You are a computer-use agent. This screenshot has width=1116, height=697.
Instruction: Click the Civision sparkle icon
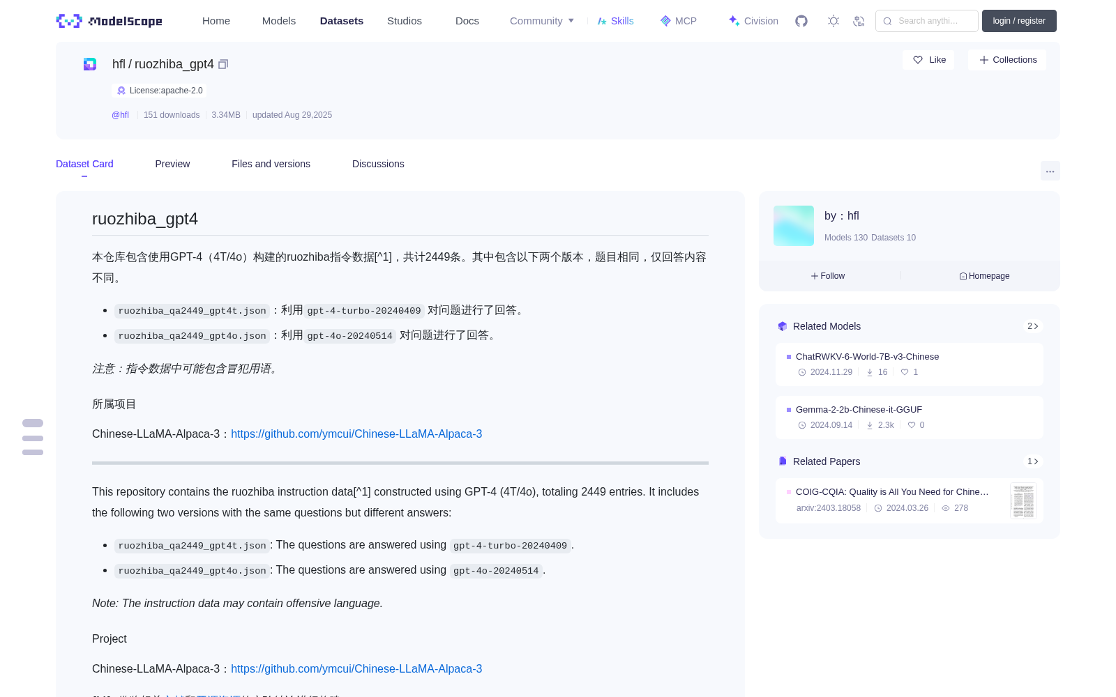click(734, 21)
